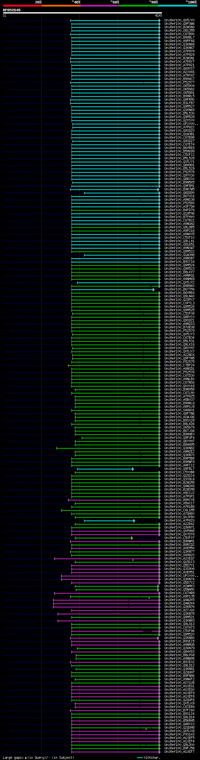Select the UniRef100_C6L1M5 label
This screenshot has height=760, width=200.
[179, 510]
